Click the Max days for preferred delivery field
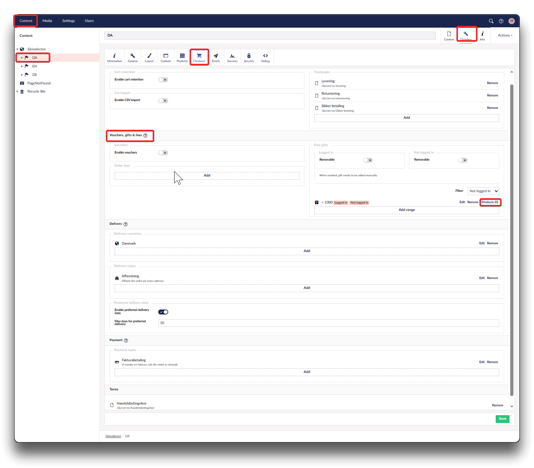The width and height of the screenshot is (534, 468). pos(328,323)
